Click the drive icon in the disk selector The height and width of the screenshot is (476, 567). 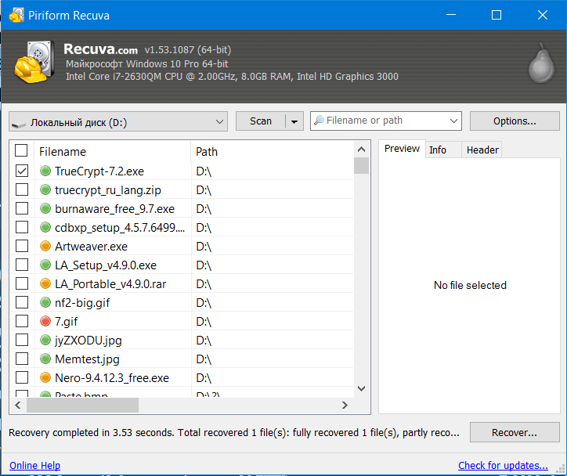click(19, 124)
